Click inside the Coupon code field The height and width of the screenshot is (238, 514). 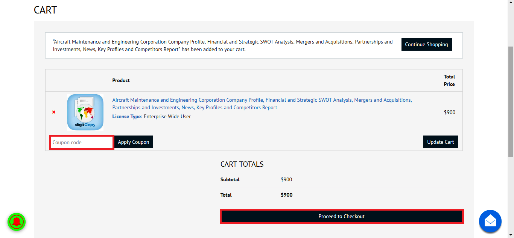[x=81, y=142]
